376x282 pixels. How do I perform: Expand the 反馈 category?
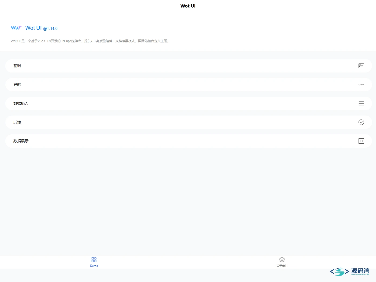coord(189,122)
